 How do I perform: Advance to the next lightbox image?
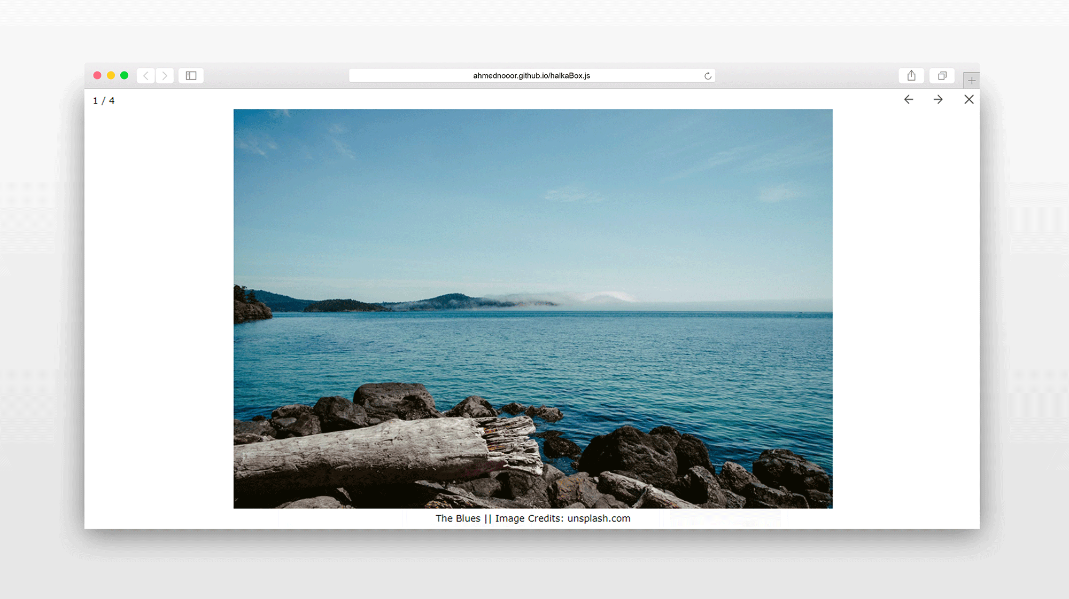click(938, 100)
